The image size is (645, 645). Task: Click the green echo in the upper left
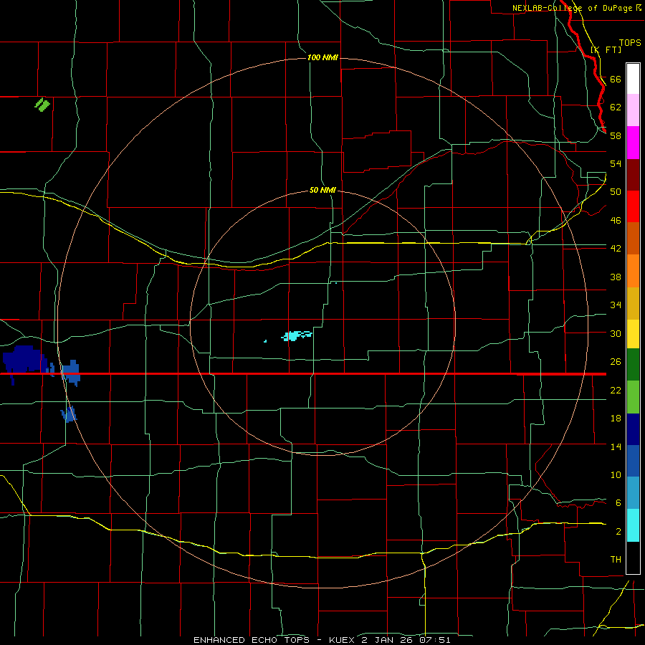[x=42, y=105]
